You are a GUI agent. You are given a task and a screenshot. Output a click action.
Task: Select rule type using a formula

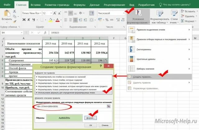click(73, 93)
